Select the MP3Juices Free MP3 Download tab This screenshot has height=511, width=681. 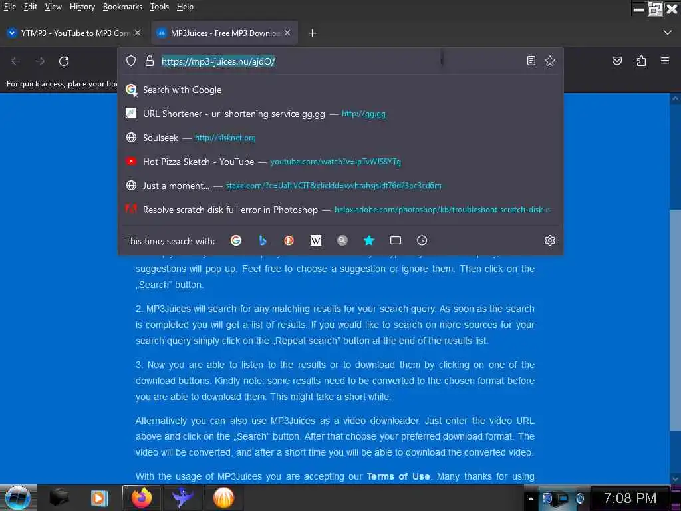225,33
